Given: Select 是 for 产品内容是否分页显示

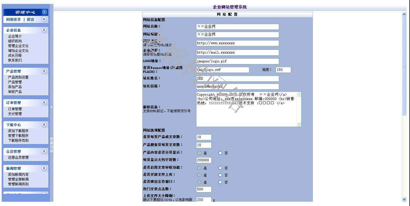Looking at the screenshot, I should tap(199, 153).
